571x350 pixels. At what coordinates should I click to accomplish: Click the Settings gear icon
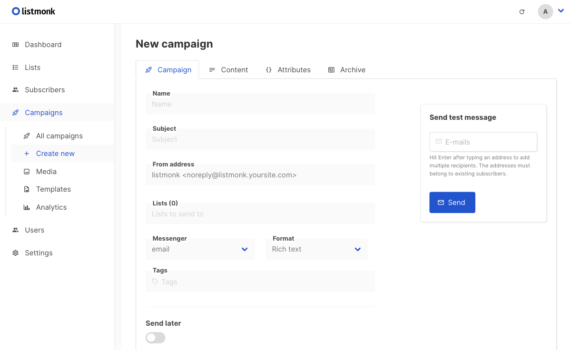pyautogui.click(x=16, y=253)
